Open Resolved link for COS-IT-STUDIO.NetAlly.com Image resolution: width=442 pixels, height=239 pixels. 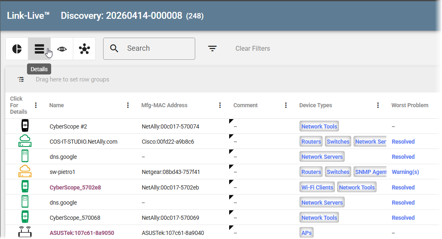pos(403,142)
